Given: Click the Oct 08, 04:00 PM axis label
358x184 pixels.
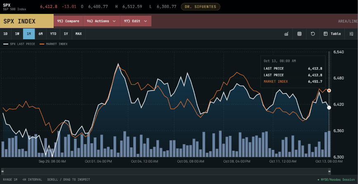Looking at the screenshot, I should click(x=237, y=161).
